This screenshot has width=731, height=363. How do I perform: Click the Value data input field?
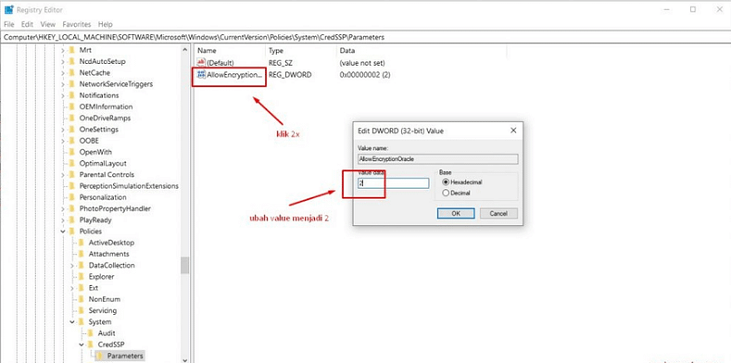[x=393, y=183]
